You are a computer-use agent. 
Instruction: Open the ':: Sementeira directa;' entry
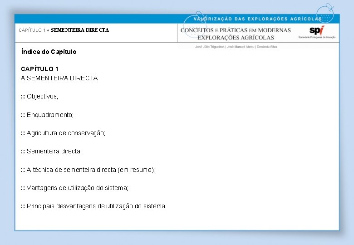pos(51,151)
